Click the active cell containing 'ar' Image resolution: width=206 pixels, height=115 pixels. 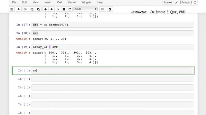pos(112,70)
